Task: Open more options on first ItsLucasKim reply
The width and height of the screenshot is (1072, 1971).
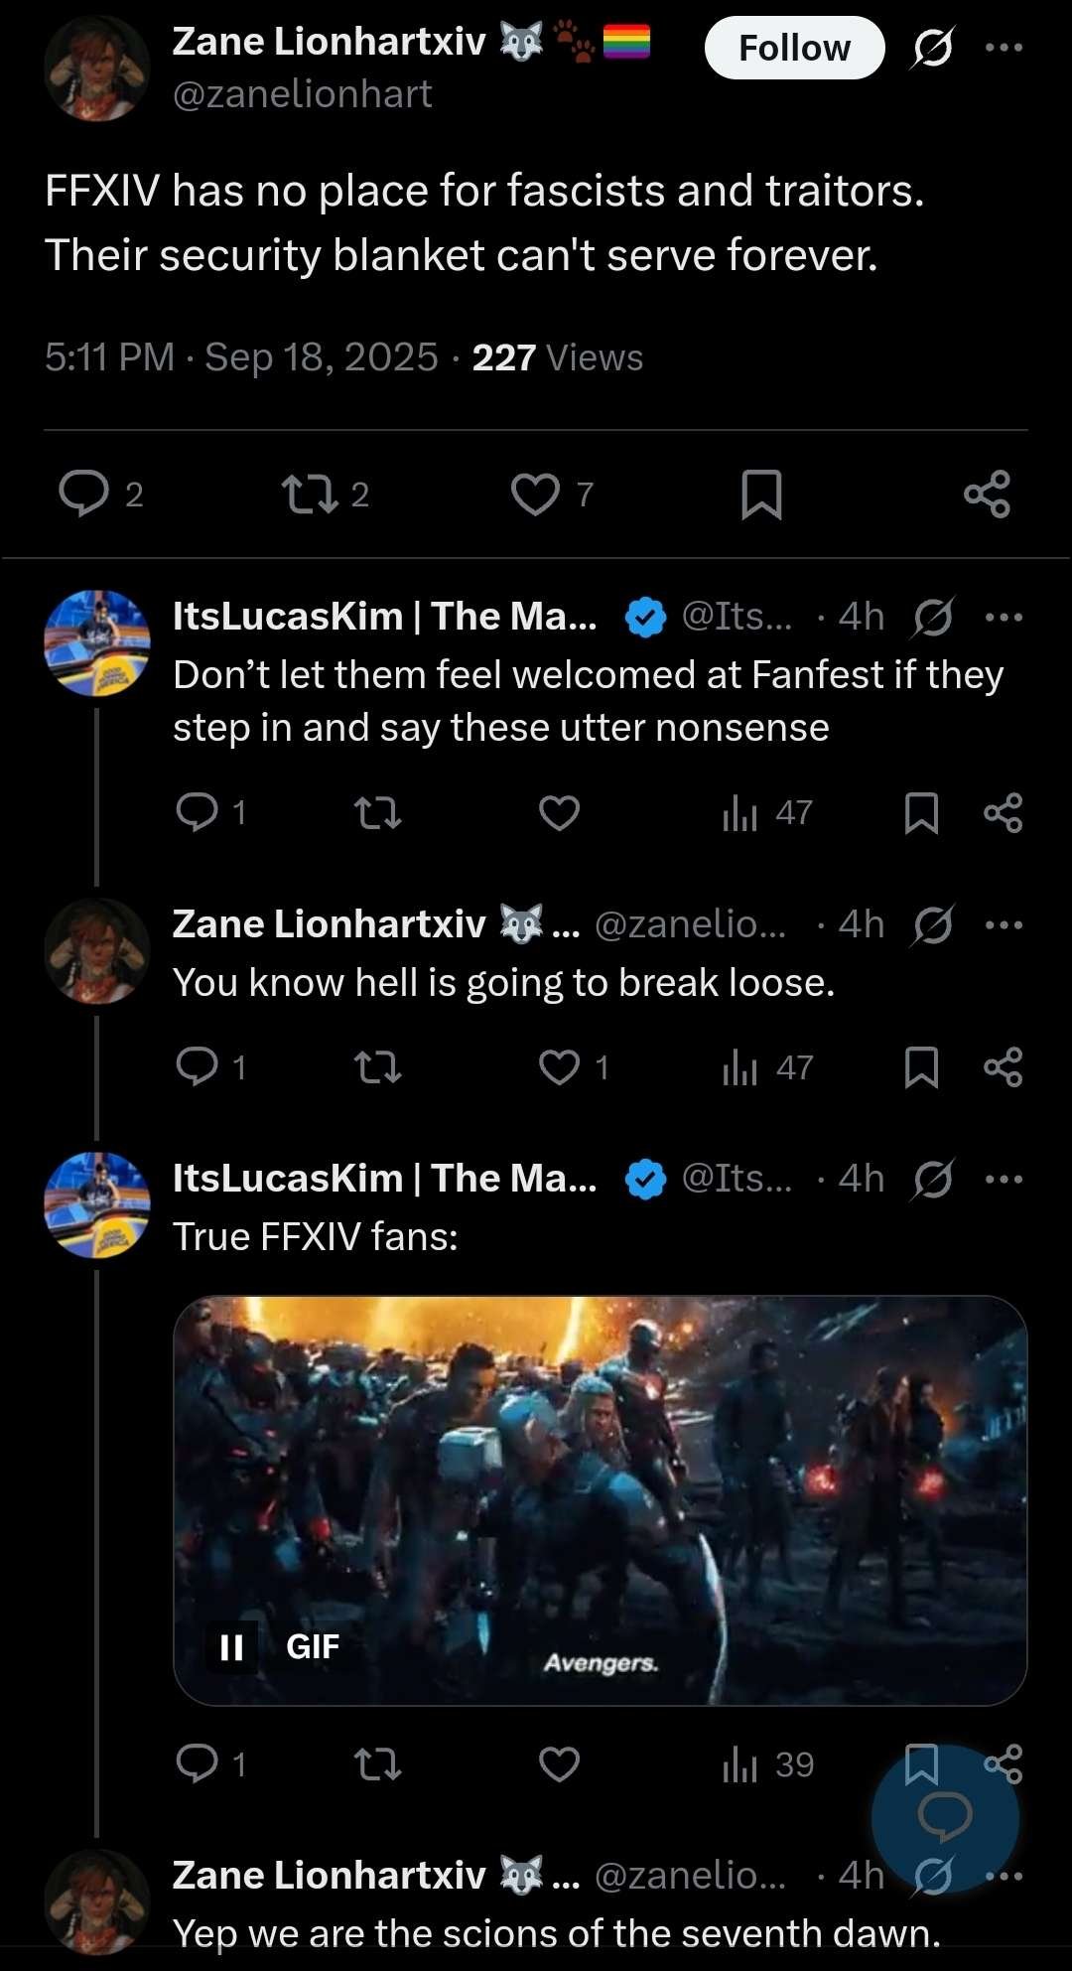Action: pos(1004,618)
